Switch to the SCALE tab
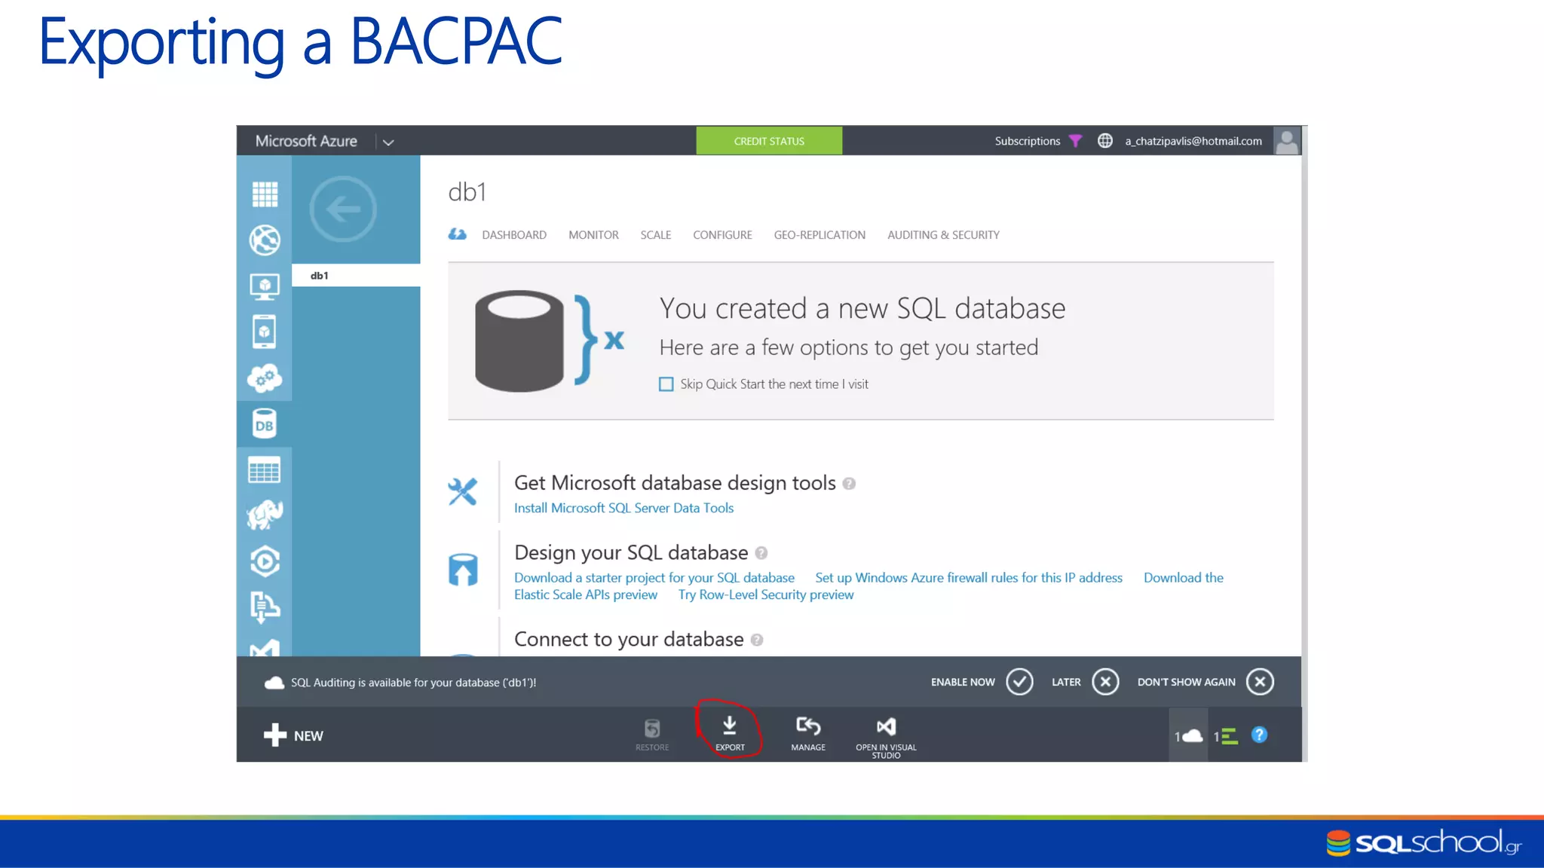Viewport: 1544px width, 868px height. pyautogui.click(x=656, y=235)
